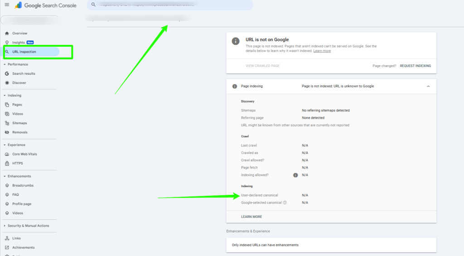Open Discover performance report
464x256 pixels.
coord(19,83)
